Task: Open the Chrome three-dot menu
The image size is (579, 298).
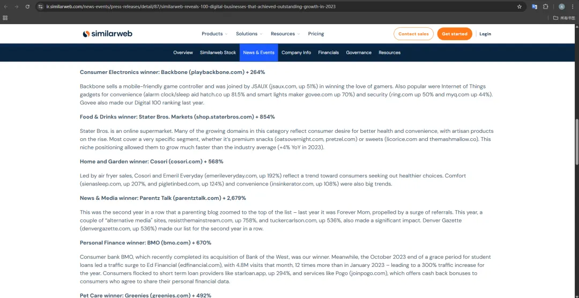Action: coord(573,6)
